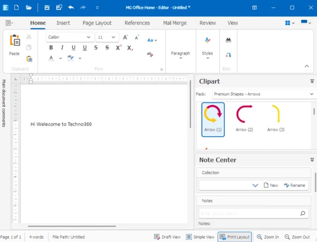Cut selection with the scissors icon
Image resolution: width=317 pixels, height=242 pixels.
tap(29, 37)
